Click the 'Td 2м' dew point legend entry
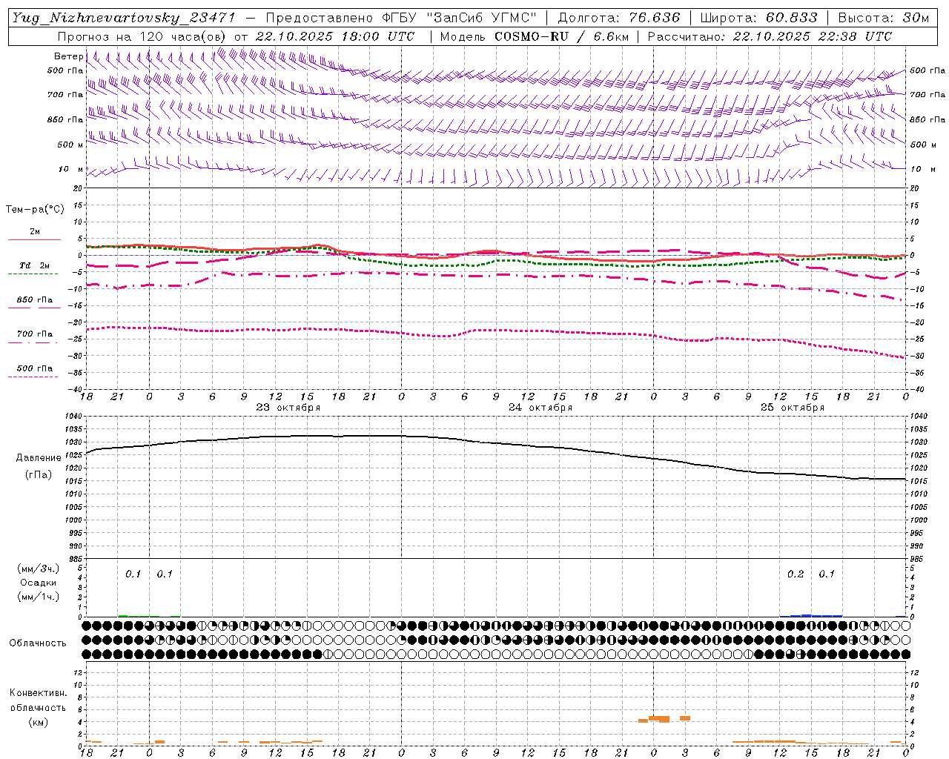949x759 pixels. 35,265
